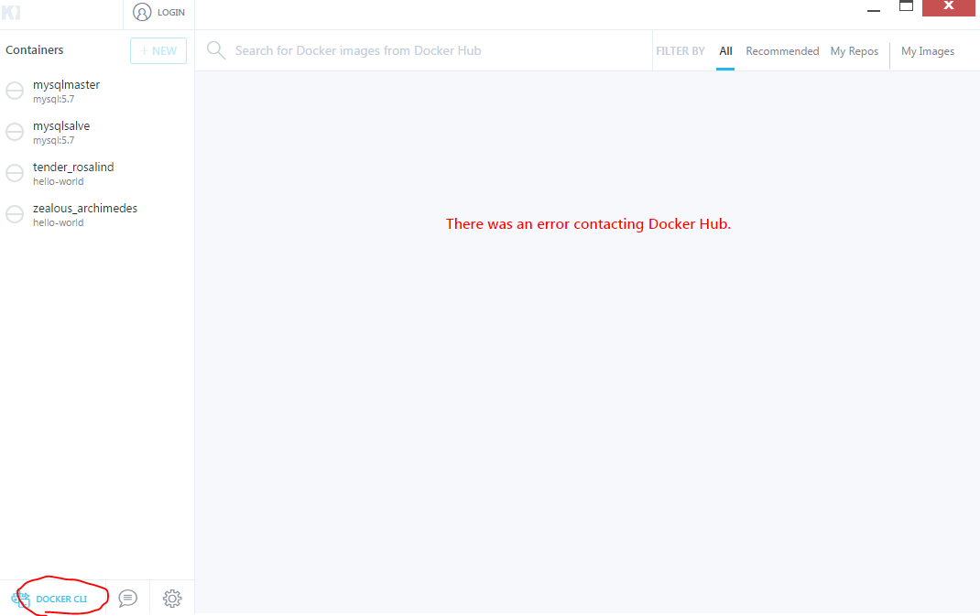Viewport: 980px width, 616px height.
Task: Click the LOGIN text label
Action: click(170, 13)
